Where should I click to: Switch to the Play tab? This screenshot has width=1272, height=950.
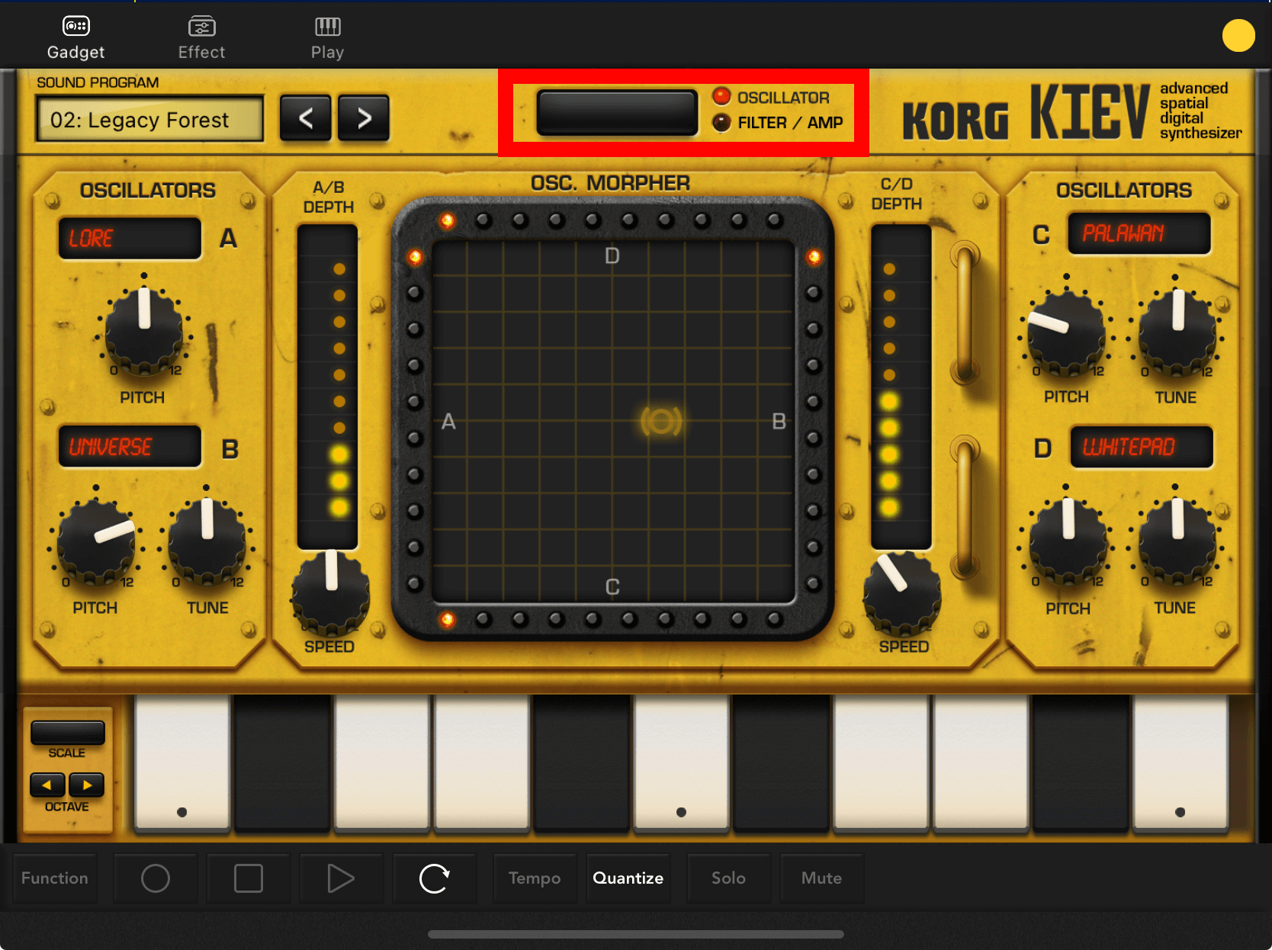tap(327, 38)
